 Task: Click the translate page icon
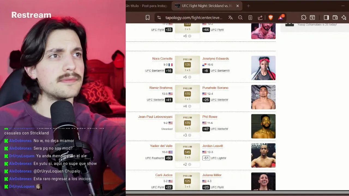[230, 17]
